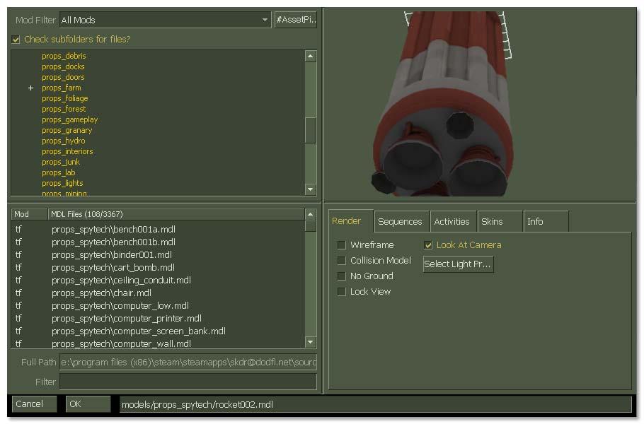
Task: Click the Filter input field
Action: [x=188, y=382]
